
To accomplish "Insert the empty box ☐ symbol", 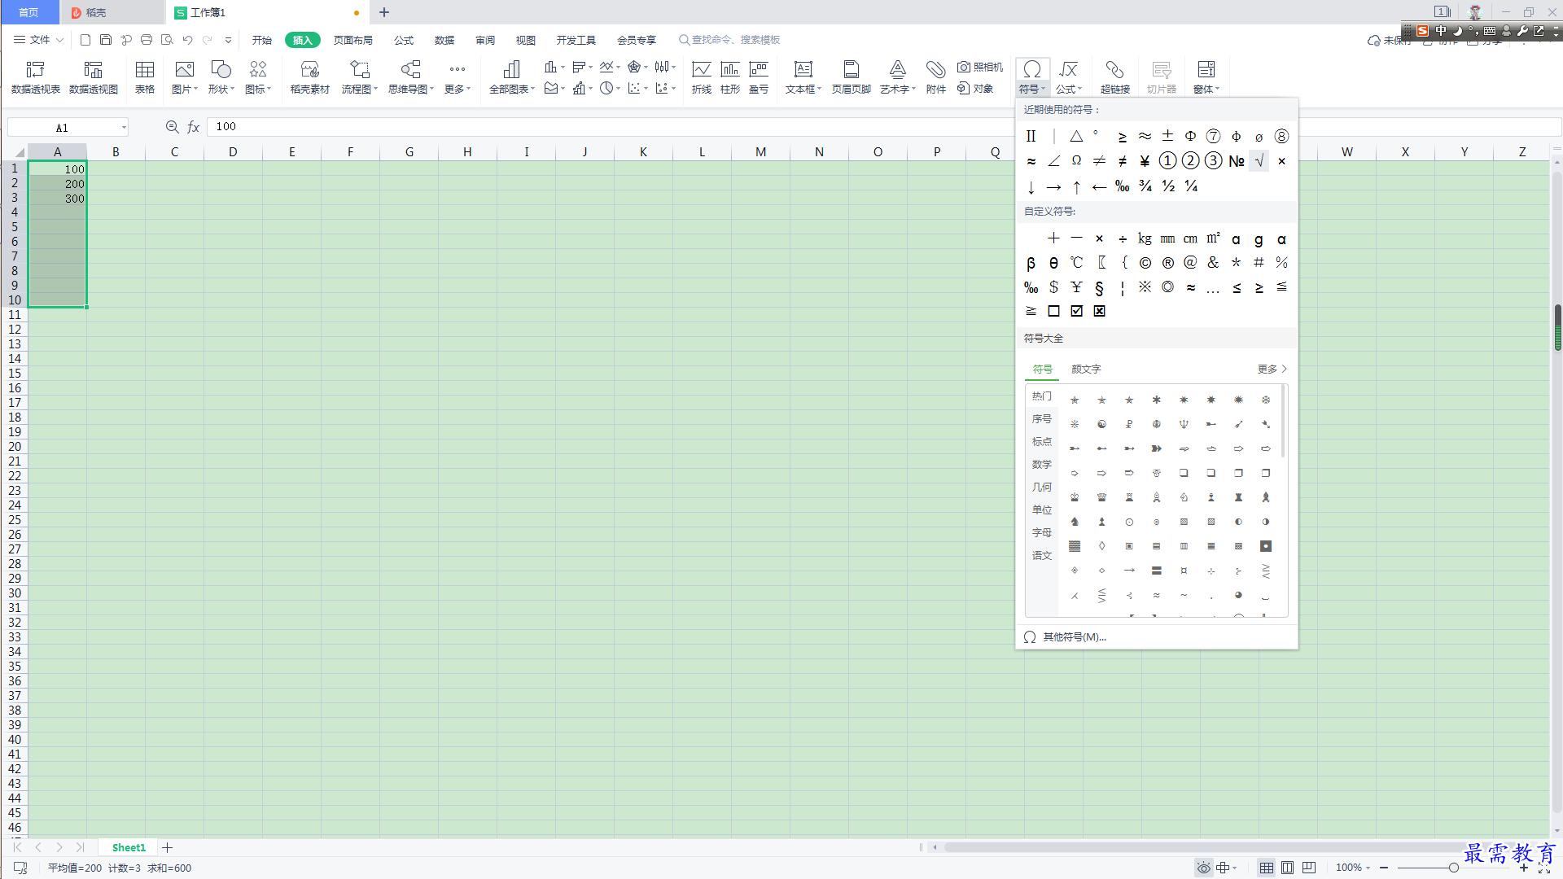I will [x=1053, y=311].
